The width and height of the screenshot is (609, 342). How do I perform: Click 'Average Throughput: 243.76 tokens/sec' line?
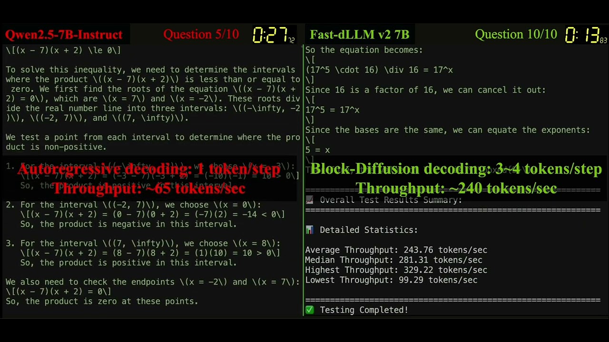point(396,250)
